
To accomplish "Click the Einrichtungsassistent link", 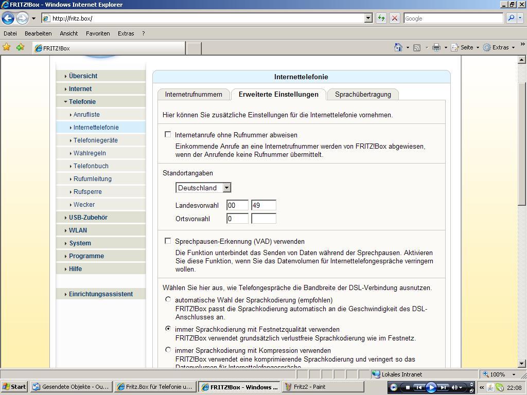I will tap(100, 294).
